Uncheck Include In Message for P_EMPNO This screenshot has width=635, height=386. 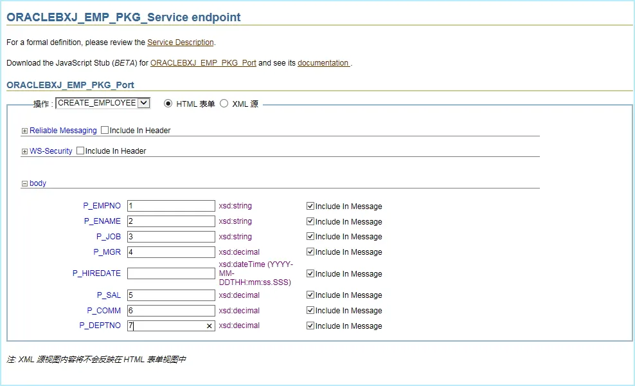[x=310, y=207]
